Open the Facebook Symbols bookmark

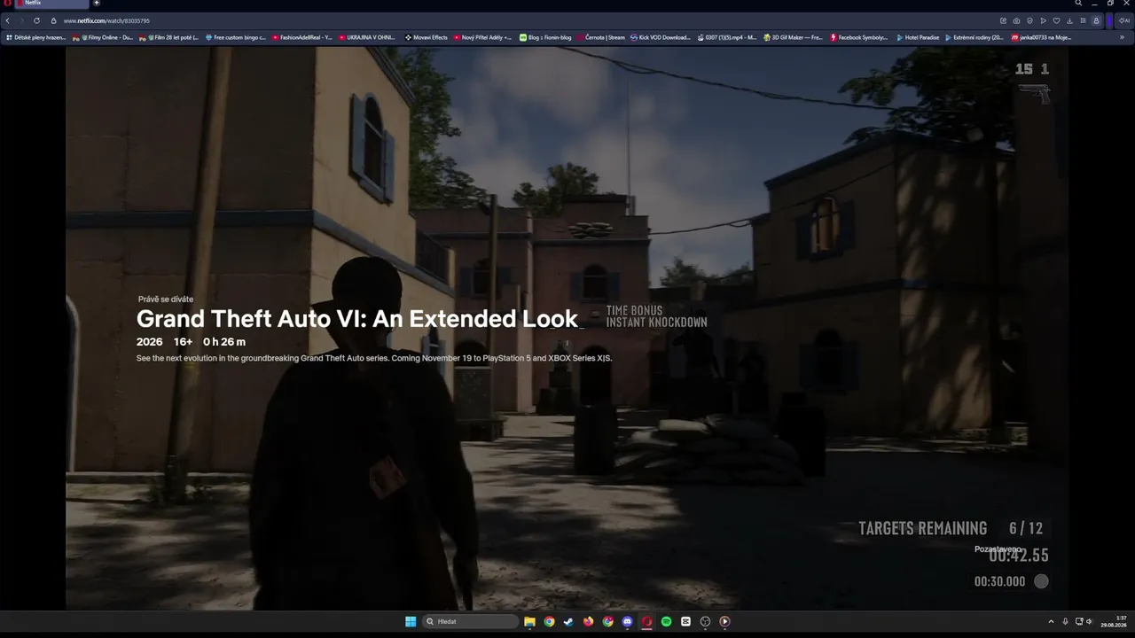859,37
